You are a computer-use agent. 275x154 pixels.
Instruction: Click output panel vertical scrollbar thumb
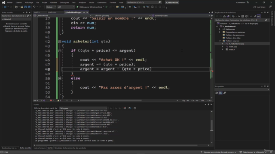tap(212, 125)
